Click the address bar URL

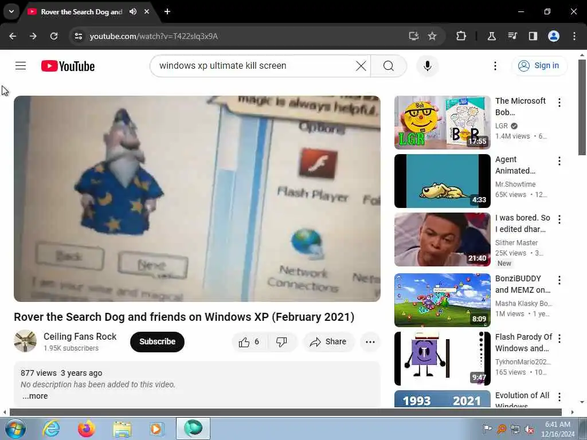click(154, 36)
